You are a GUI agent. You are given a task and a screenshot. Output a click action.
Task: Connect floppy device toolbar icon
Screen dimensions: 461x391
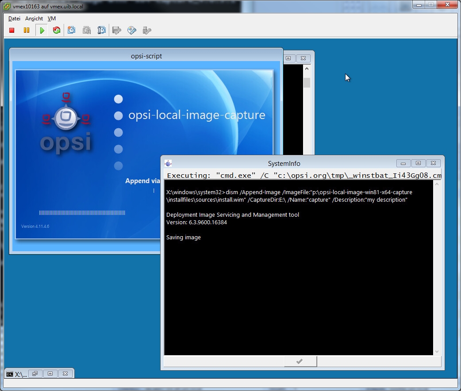117,30
